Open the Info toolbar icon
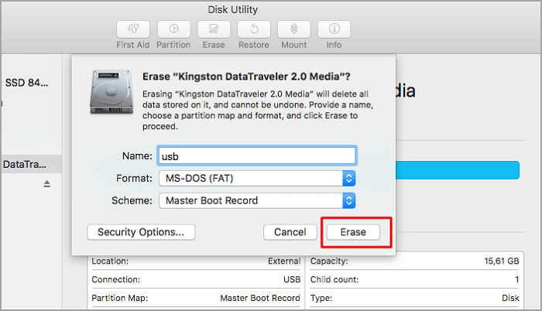 [334, 29]
